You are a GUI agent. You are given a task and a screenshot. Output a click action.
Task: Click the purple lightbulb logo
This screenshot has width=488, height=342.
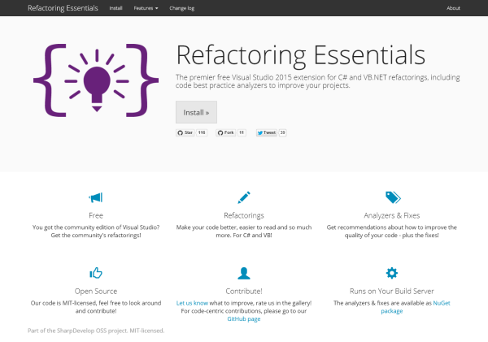coord(96,80)
